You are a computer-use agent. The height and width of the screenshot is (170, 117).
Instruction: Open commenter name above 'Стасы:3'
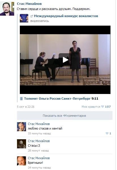[x=39, y=141]
